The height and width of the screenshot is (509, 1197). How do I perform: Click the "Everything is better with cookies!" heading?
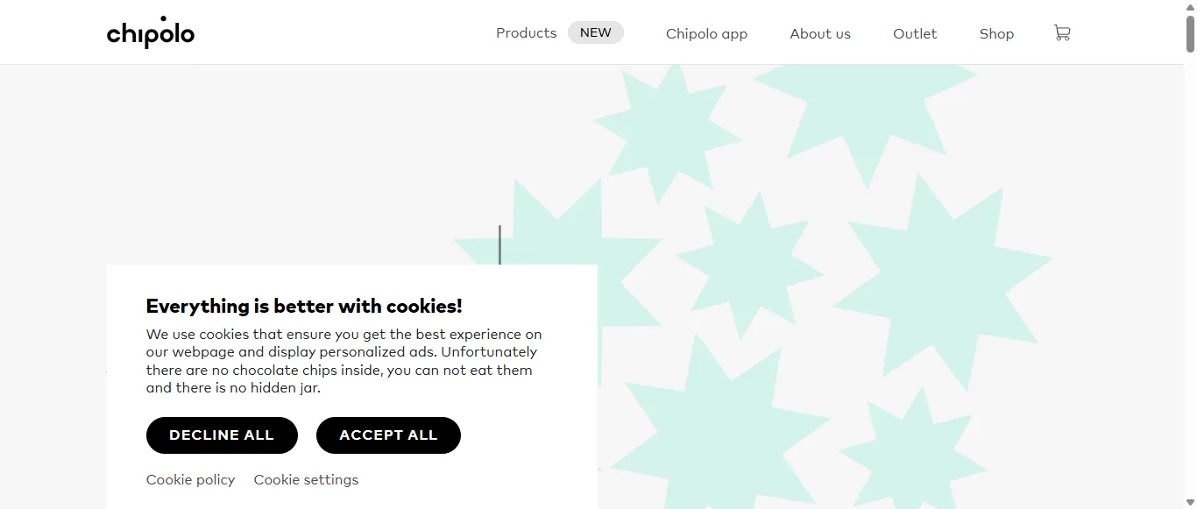pos(304,306)
